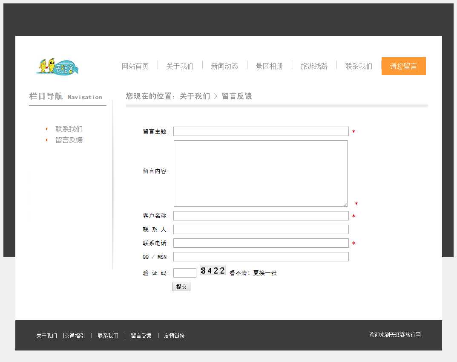The image size is (457, 362).
Task: Click the 留言主题 text field
Action: tap(261, 131)
